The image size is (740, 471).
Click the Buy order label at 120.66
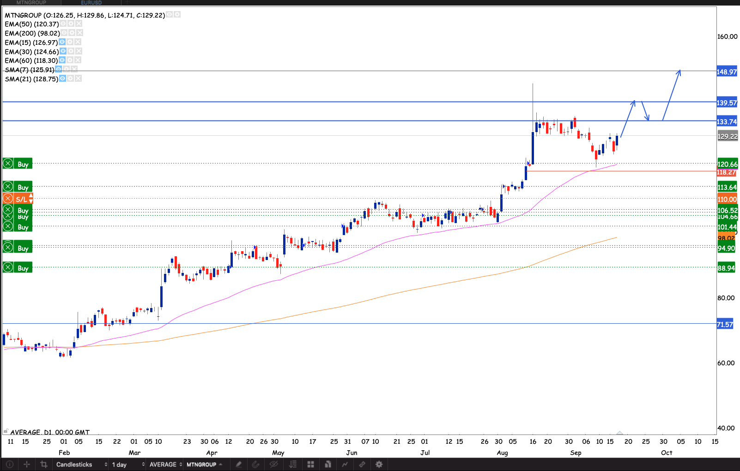[23, 164]
